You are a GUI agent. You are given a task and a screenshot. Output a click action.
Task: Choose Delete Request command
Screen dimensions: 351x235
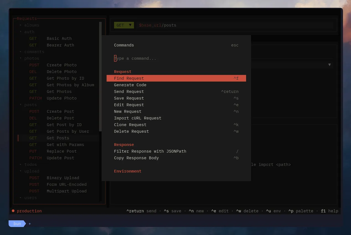[176, 131]
